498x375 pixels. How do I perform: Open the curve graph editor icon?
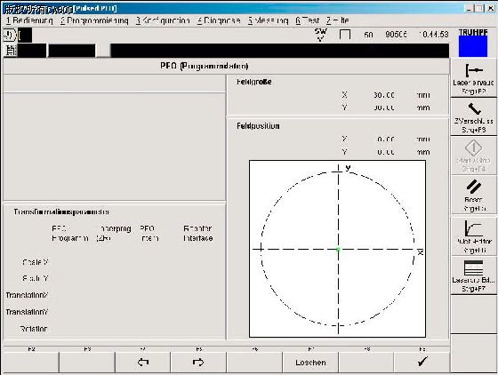473,236
